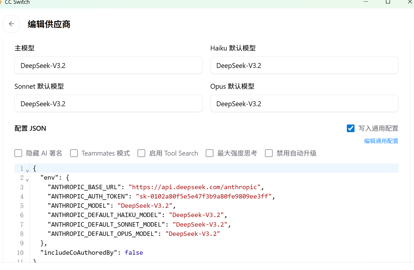This screenshot has height=270, width=414.
Task: Click the "env" key on line 2
Action: 49,177
